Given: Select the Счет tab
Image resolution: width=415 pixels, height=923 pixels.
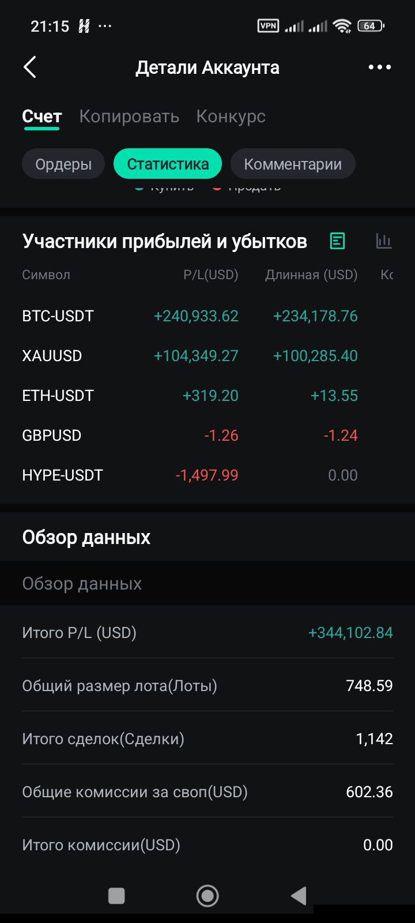Looking at the screenshot, I should [42, 117].
